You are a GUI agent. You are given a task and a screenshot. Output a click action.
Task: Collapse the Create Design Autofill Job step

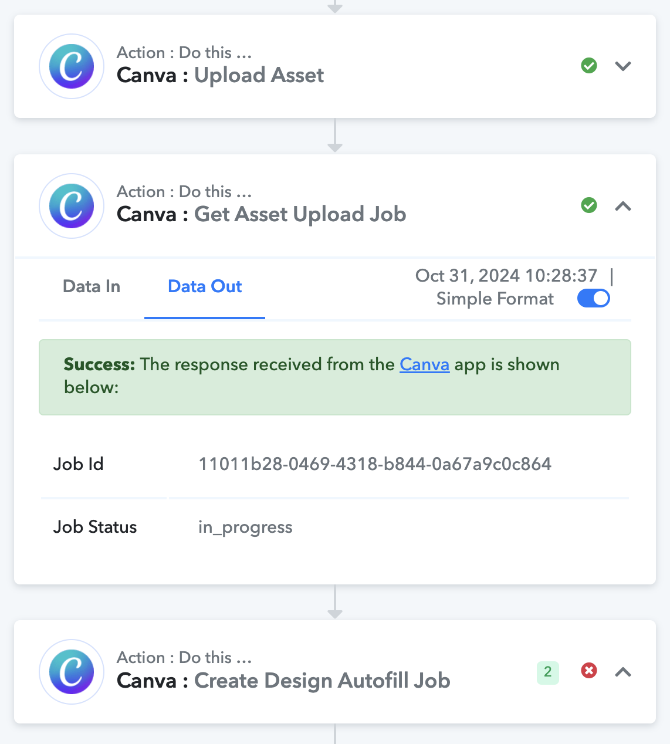point(623,672)
